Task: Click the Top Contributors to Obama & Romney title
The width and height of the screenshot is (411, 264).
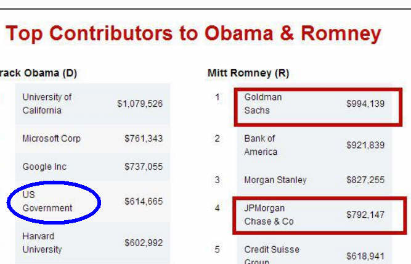Action: [193, 33]
